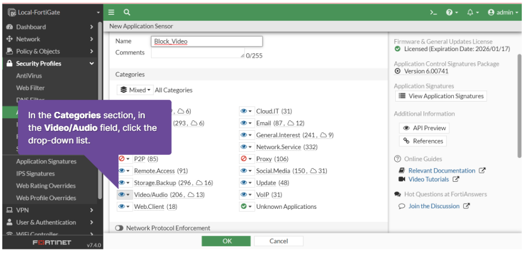Select Web Rating Overrides in sidebar
Screen dimensions: 524x257
pyautogui.click(x=46, y=185)
